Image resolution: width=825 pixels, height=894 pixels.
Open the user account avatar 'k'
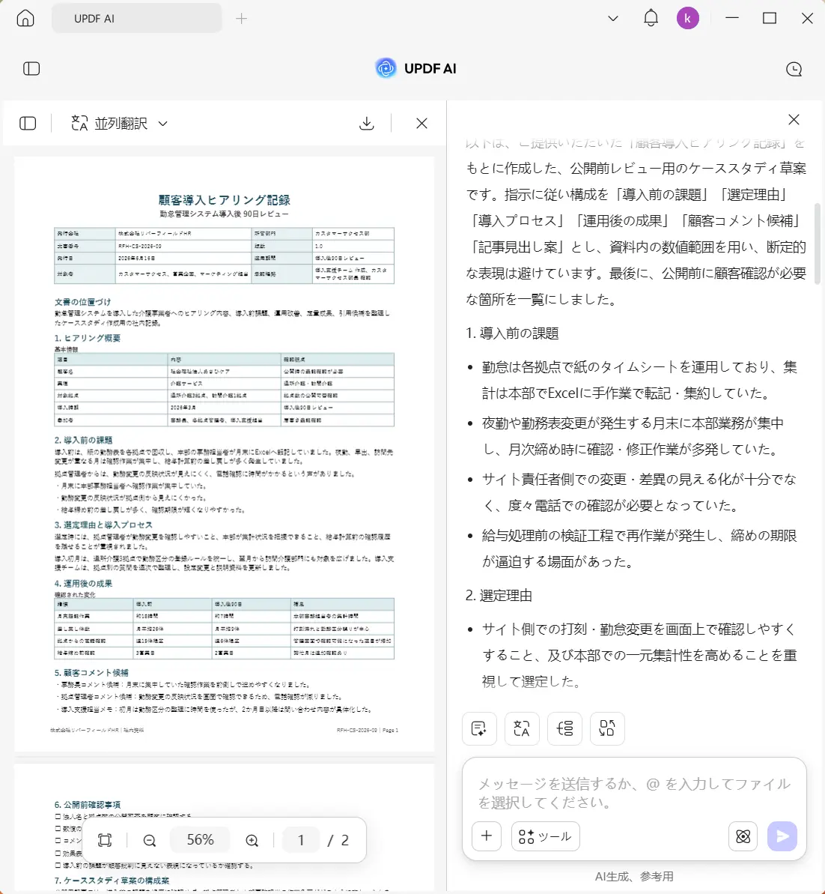click(x=688, y=18)
